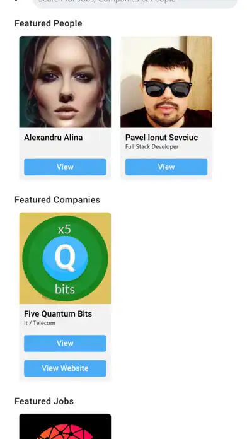Open Pavel Ionut Sevciuc's profile photo
The image size is (247, 439).
(x=166, y=82)
